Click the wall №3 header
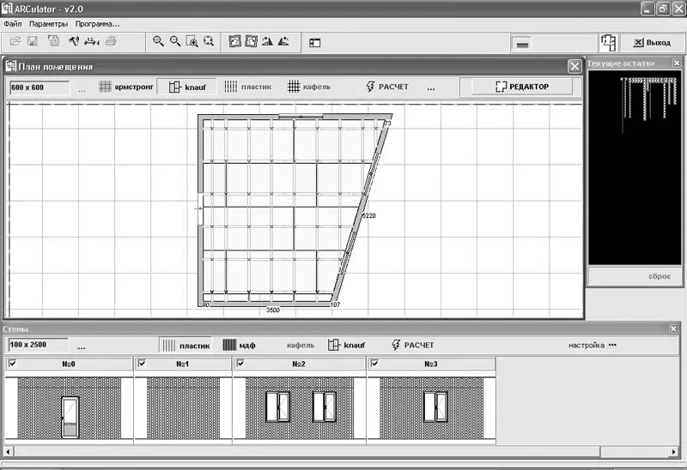This screenshot has height=470, width=687. tap(431, 364)
